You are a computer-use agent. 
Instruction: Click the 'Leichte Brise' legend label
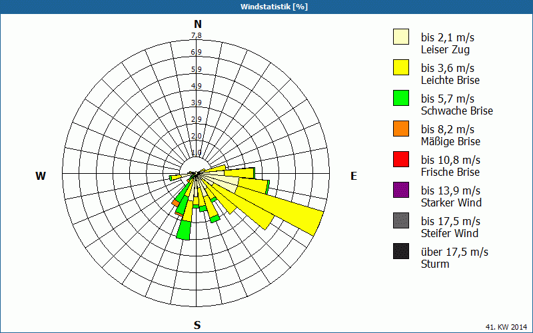tap(450, 80)
